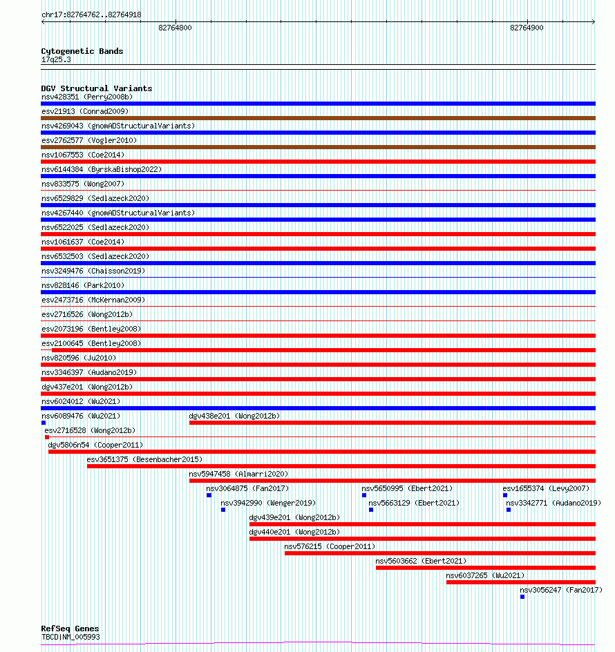The height and width of the screenshot is (652, 615).
Task: Select the 17q25.3 cytogenetic band label
Action: pos(56,60)
